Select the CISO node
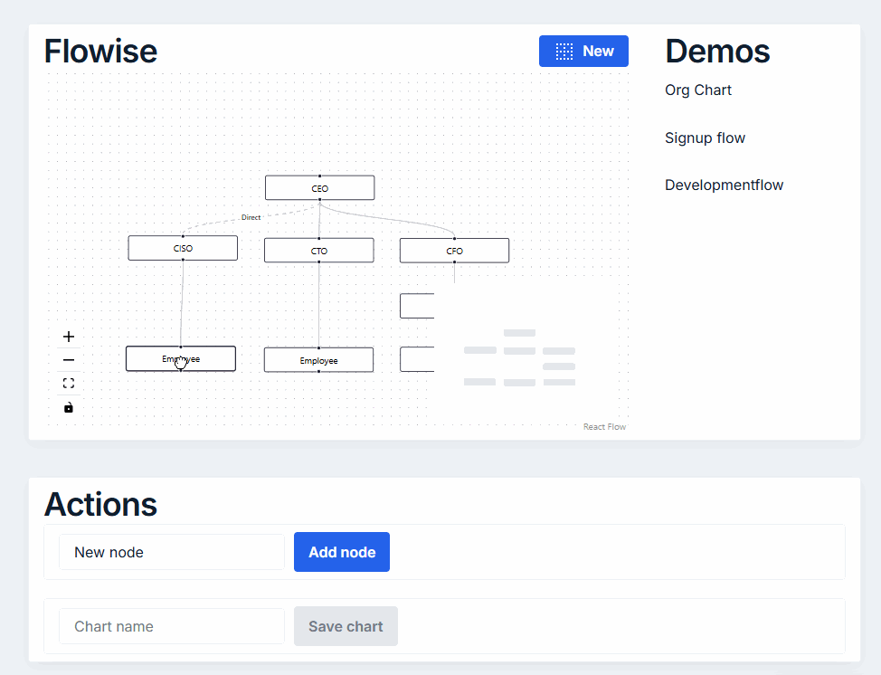Screen dimensions: 881x675 183,248
